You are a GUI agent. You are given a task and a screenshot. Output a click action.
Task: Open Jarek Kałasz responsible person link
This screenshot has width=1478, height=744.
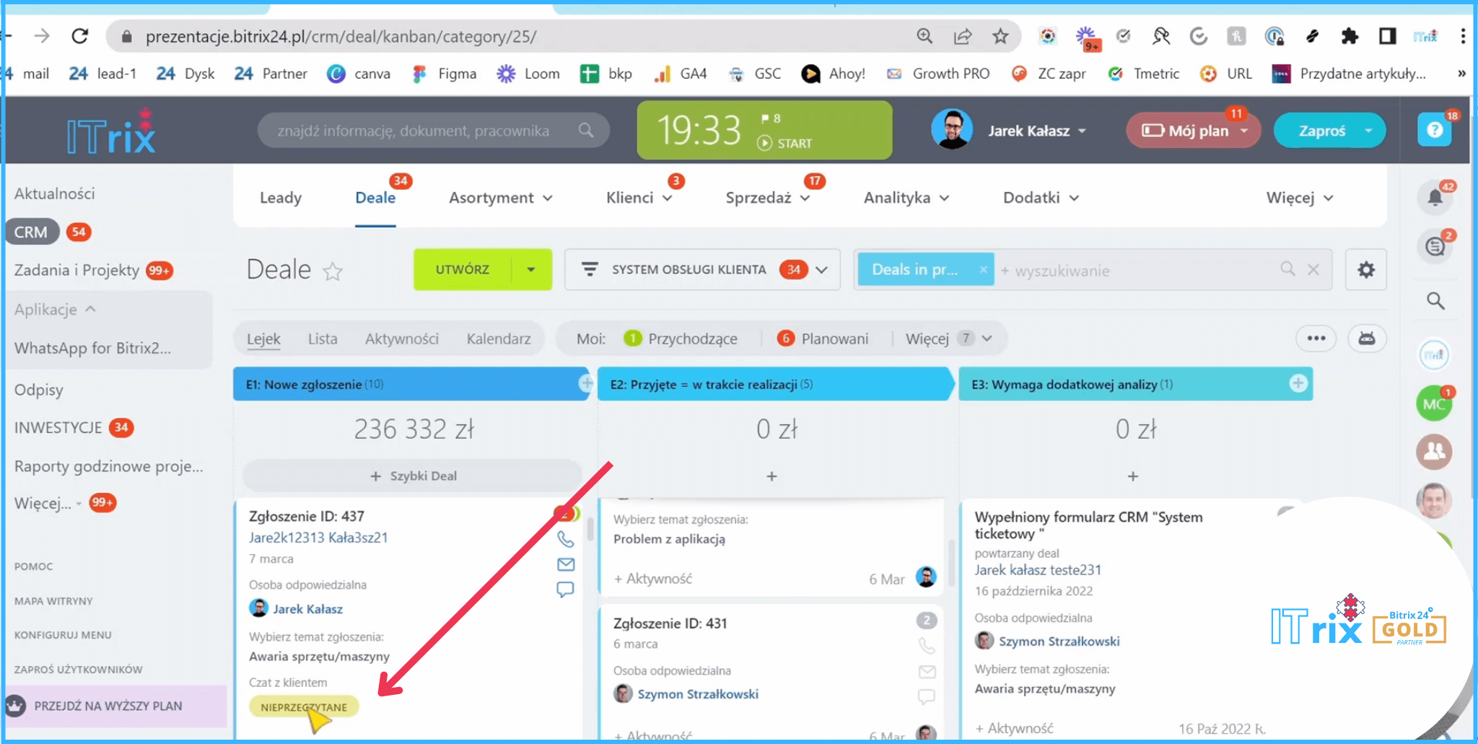tap(307, 609)
